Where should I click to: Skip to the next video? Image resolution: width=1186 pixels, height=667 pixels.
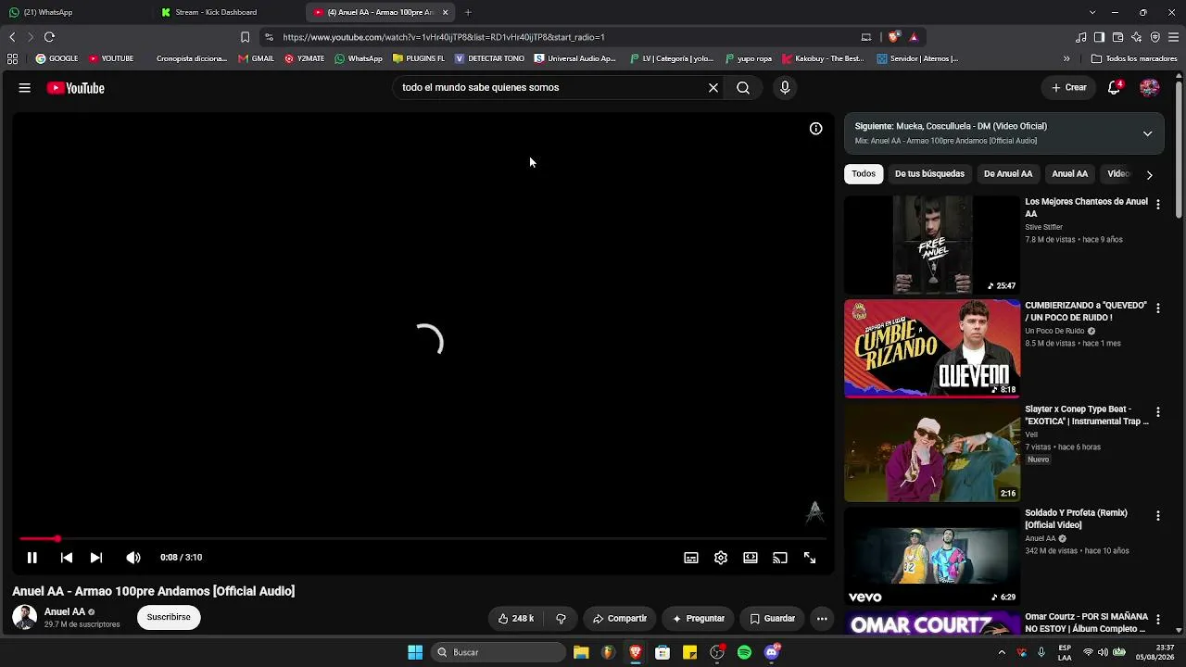(96, 558)
